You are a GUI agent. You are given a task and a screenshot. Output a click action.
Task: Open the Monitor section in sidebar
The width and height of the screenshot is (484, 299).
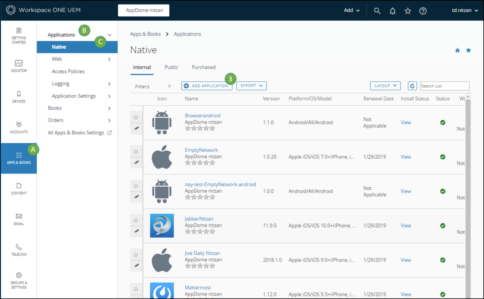coord(19,67)
